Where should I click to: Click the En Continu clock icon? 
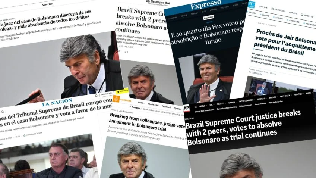point(272,9)
